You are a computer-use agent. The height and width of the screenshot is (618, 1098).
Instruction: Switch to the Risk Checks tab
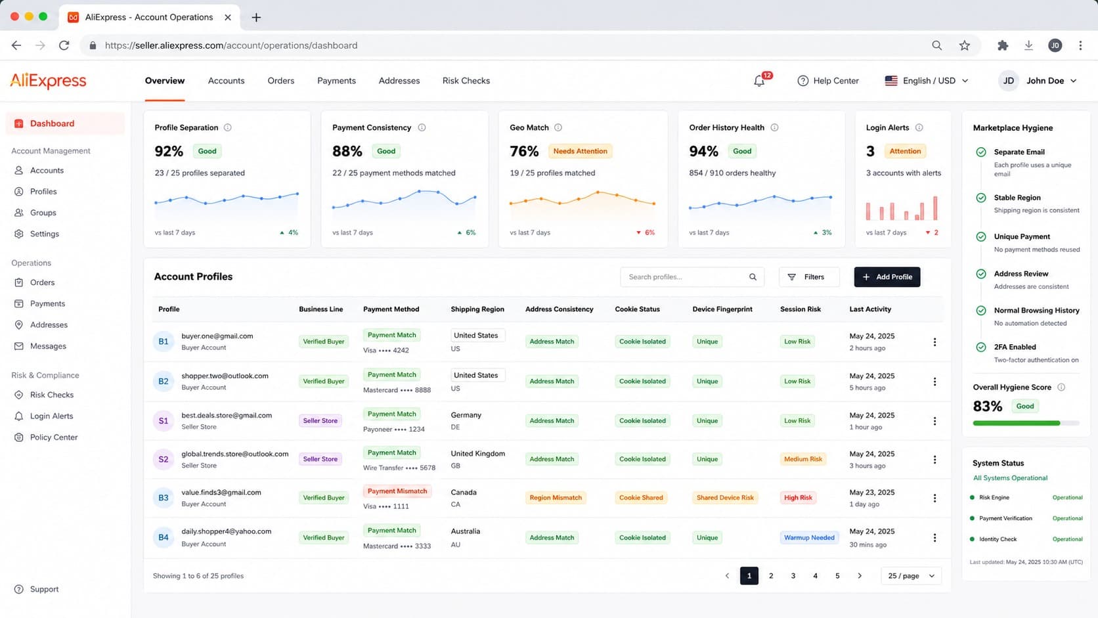[466, 81]
